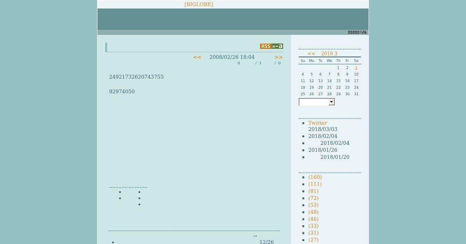Click calendar day 31
466x244 pixels.
point(356,94)
